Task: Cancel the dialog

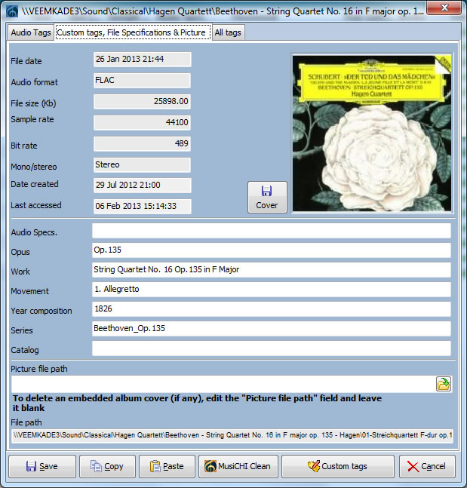Action: tap(427, 466)
